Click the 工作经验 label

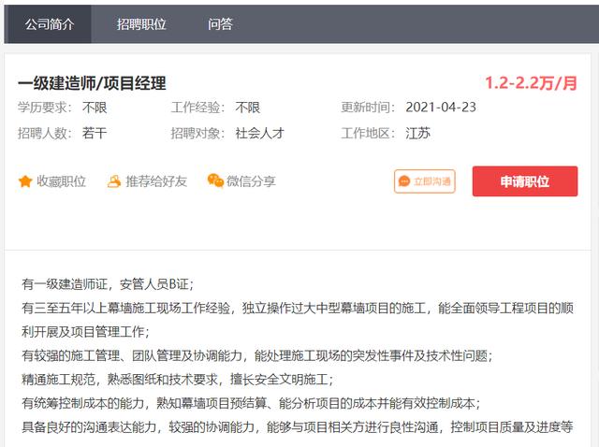coord(197,108)
